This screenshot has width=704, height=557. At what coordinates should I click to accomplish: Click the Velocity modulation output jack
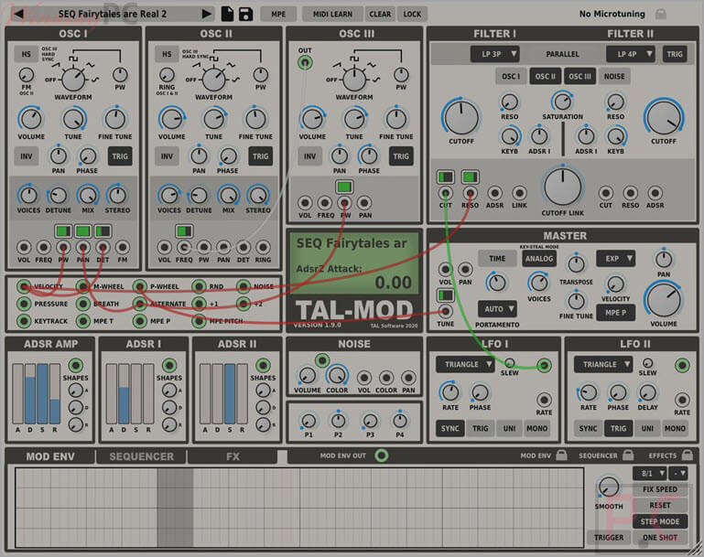[x=24, y=286]
